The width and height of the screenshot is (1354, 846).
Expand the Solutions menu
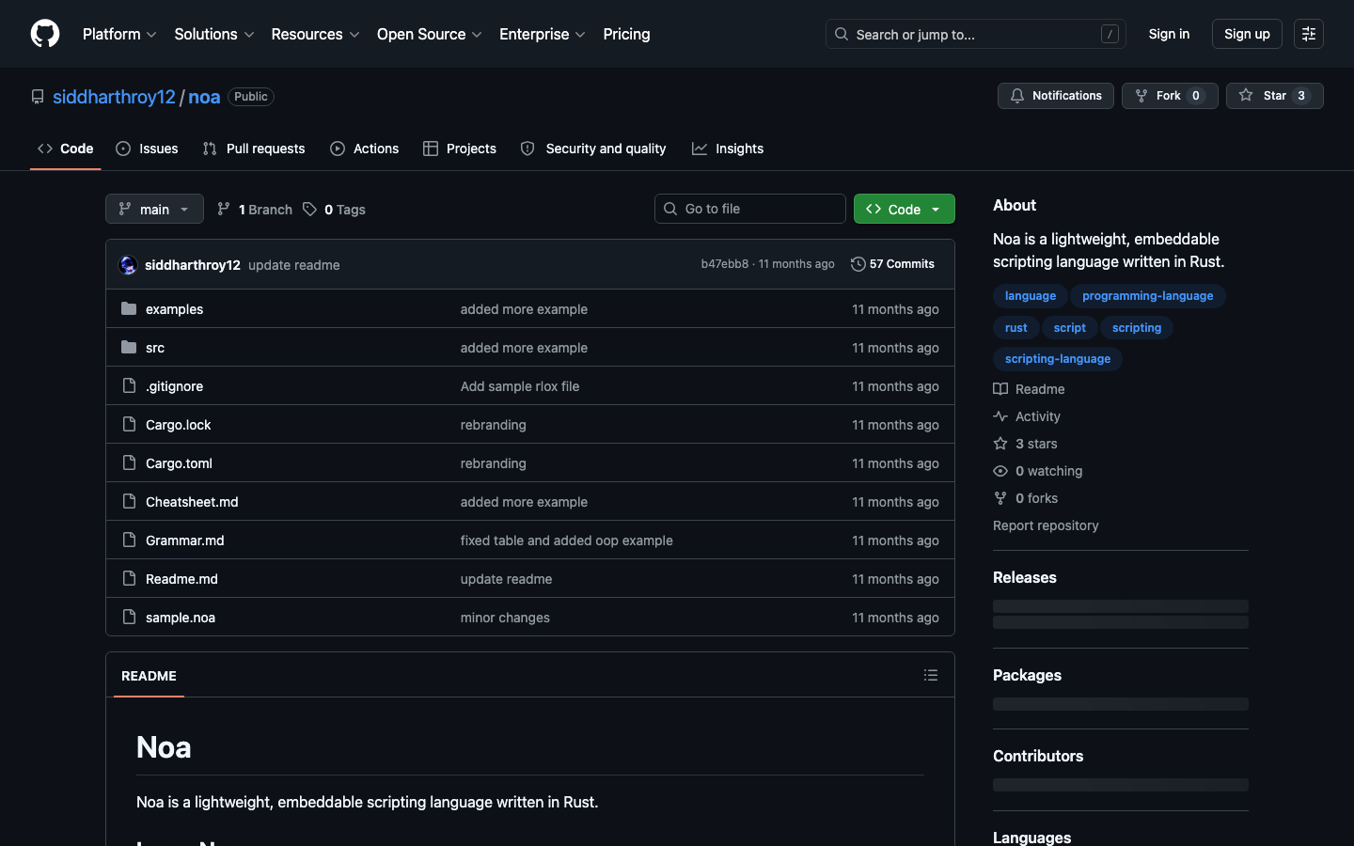[214, 34]
